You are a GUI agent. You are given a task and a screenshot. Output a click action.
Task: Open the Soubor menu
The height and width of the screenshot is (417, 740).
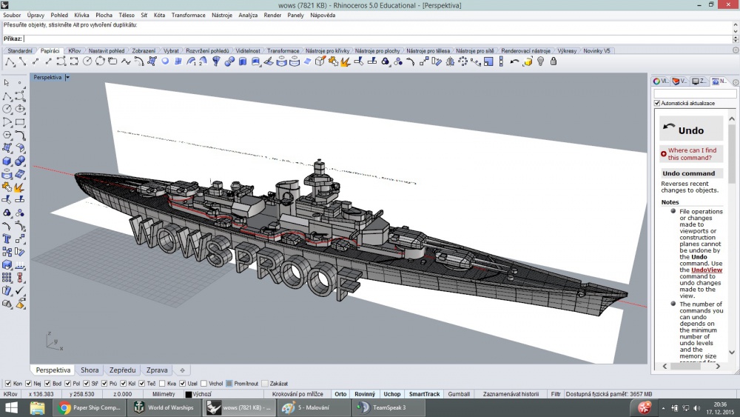(x=12, y=15)
